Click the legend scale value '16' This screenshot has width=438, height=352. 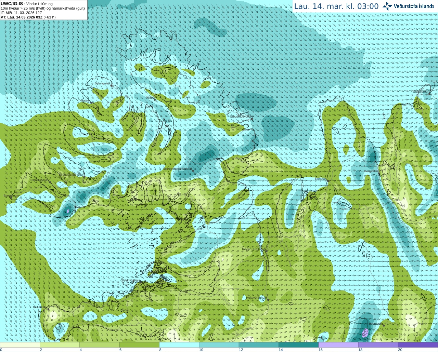pos(321,350)
